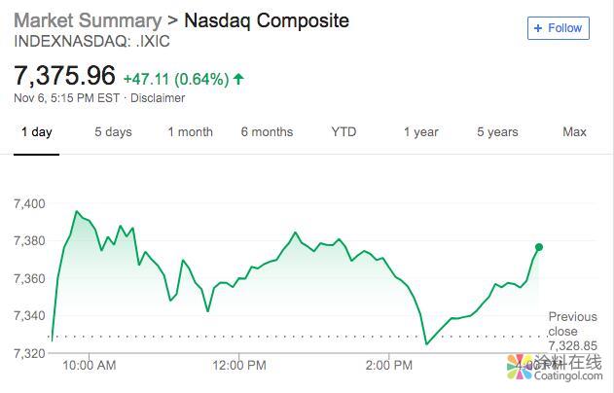The width and height of the screenshot is (614, 393).
Task: Show the 1 month chart range
Action: coord(190,132)
